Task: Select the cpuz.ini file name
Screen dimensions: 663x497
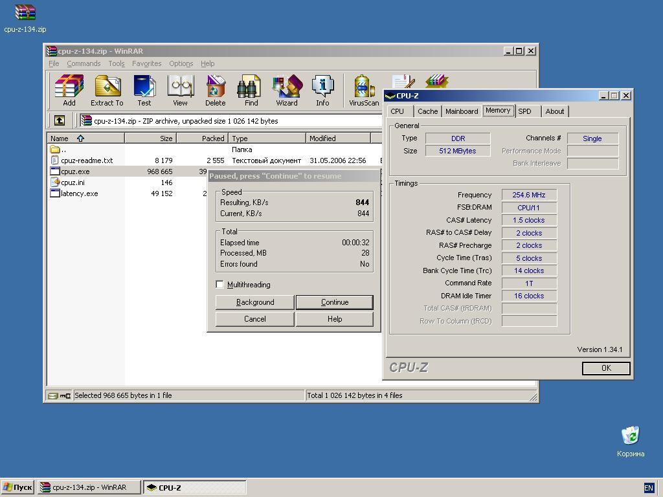Action: (x=73, y=182)
